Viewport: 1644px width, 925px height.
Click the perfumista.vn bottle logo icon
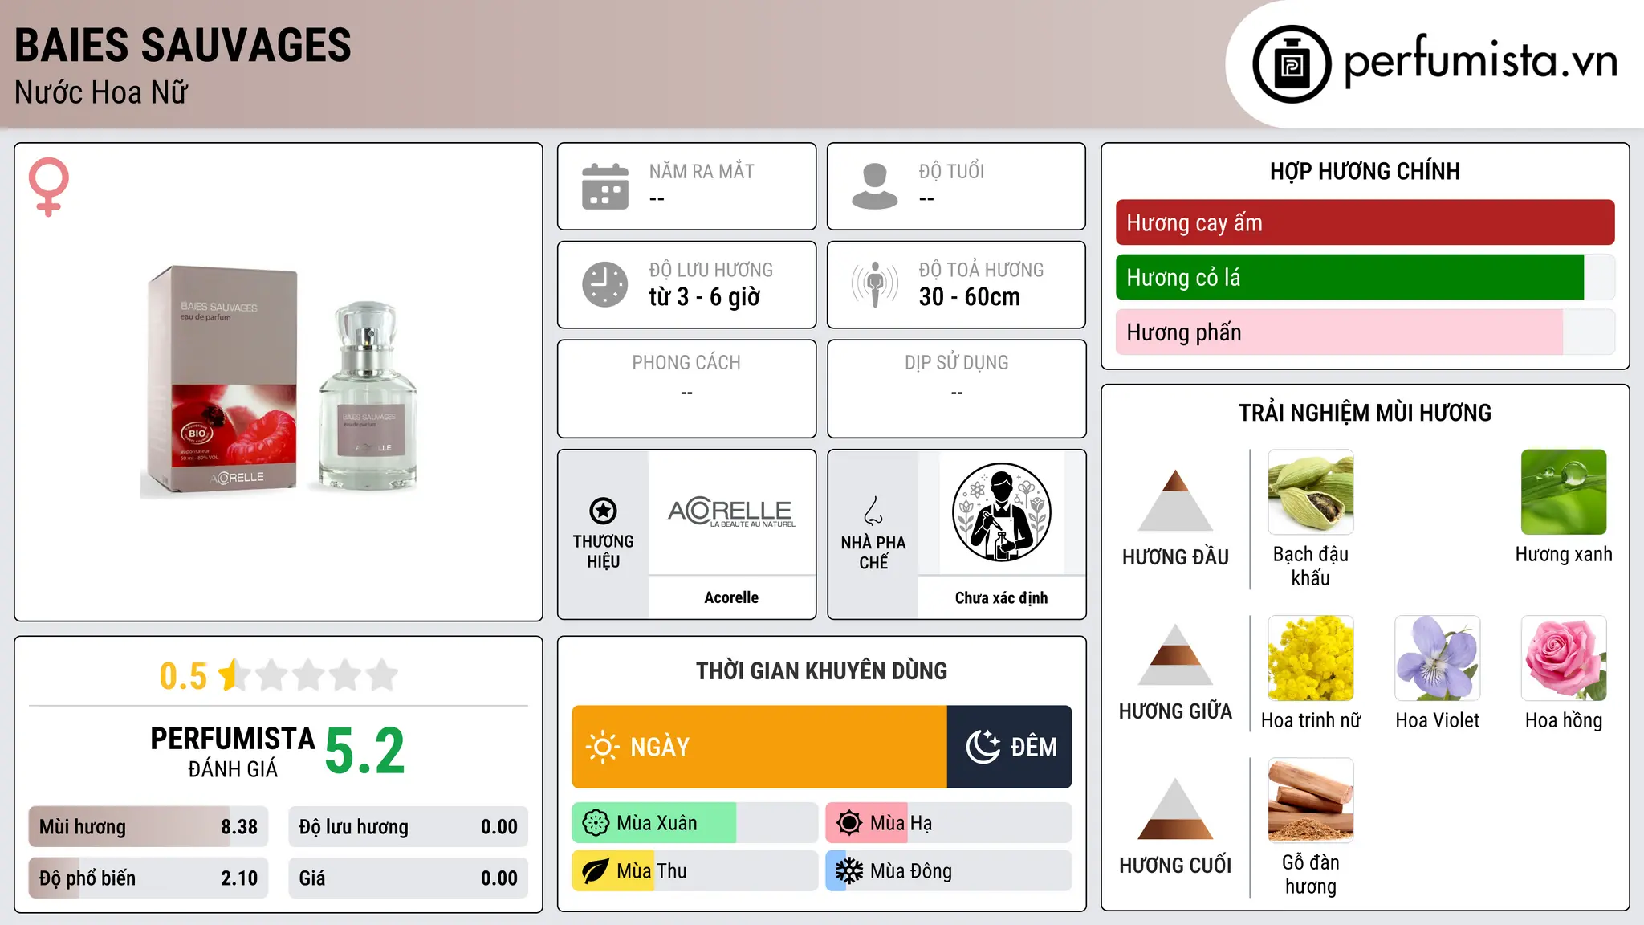1292,64
